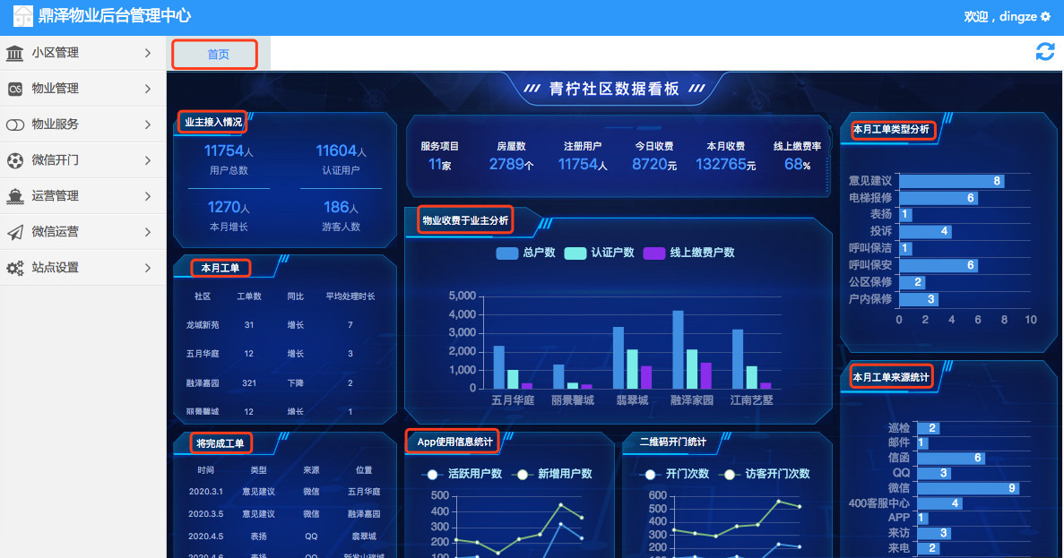Image resolution: width=1064 pixels, height=558 pixels.
Task: Open the 站点设置 menu item
Action: [82, 268]
